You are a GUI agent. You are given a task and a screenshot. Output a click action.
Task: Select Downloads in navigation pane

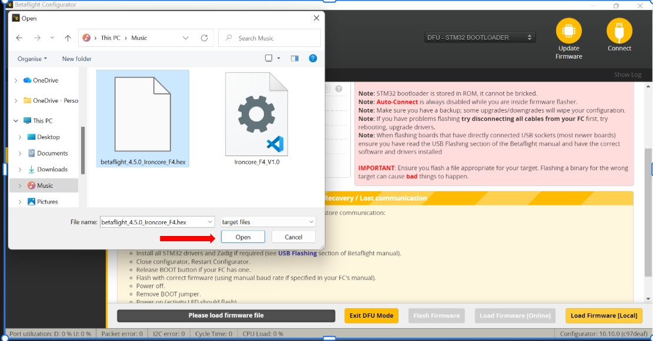pyautogui.click(x=52, y=170)
